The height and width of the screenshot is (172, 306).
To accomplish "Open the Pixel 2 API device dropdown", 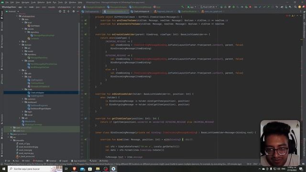I will (208, 7).
